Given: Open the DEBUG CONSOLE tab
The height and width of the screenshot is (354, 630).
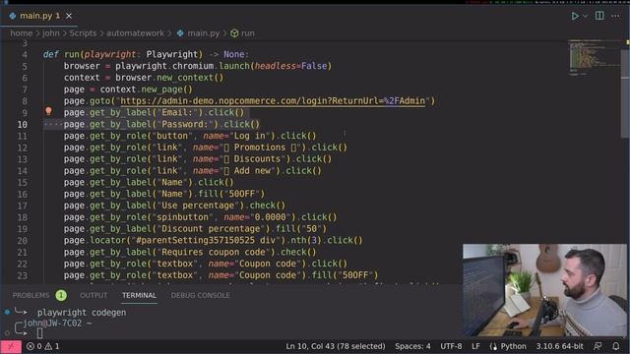Looking at the screenshot, I should click(201, 295).
